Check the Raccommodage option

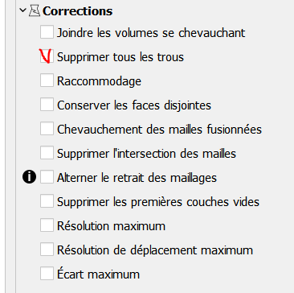(x=47, y=80)
